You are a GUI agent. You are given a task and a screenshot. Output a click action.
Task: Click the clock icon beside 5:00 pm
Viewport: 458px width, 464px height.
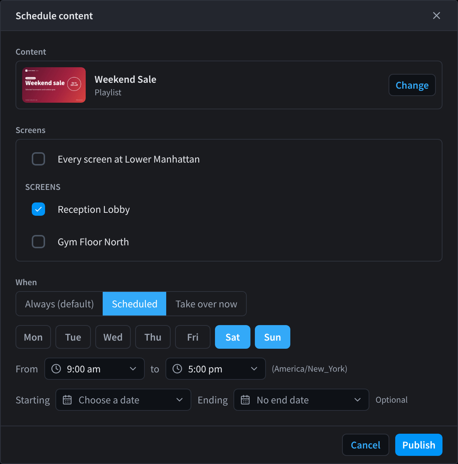tap(177, 369)
